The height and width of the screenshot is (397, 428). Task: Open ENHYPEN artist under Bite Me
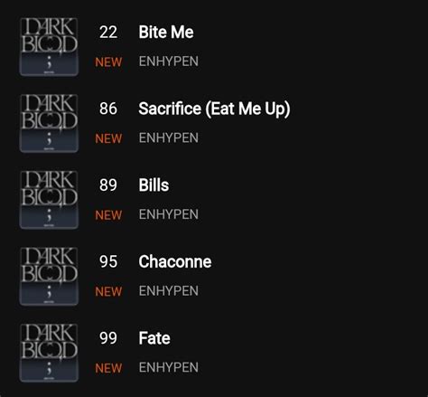tap(169, 61)
